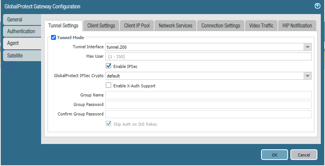Toggle the Tunnel Mode checkbox

(x=54, y=38)
